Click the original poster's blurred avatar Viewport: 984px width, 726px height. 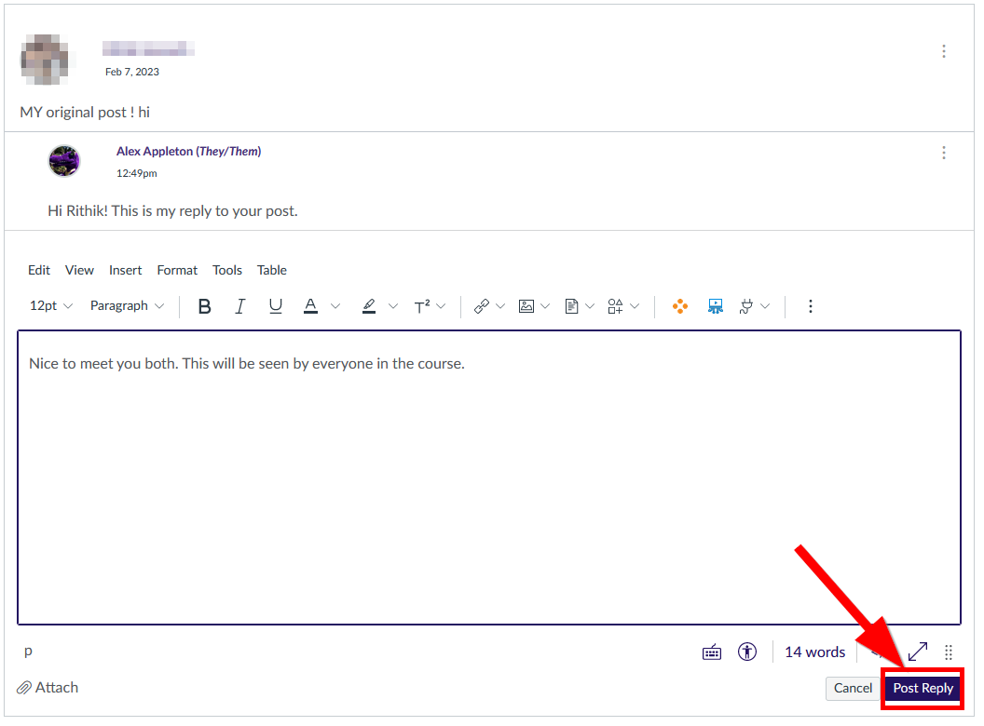click(44, 60)
